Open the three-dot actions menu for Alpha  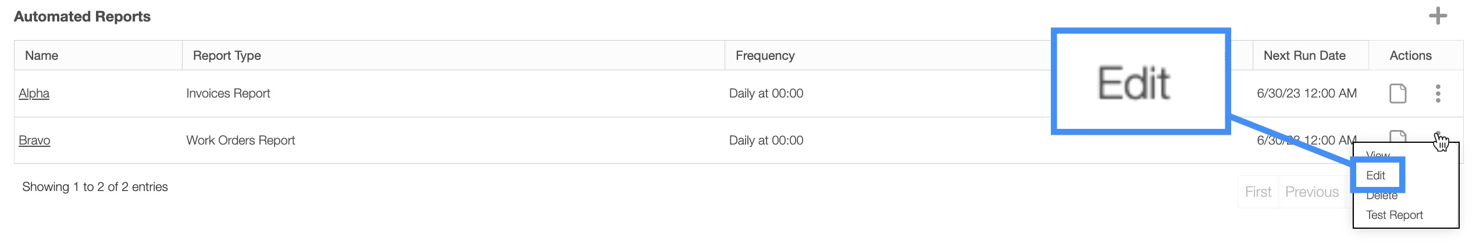1438,93
